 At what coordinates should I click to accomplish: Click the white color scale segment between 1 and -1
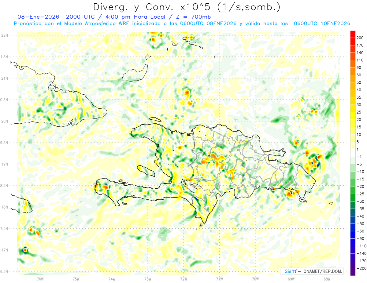coord(353,153)
